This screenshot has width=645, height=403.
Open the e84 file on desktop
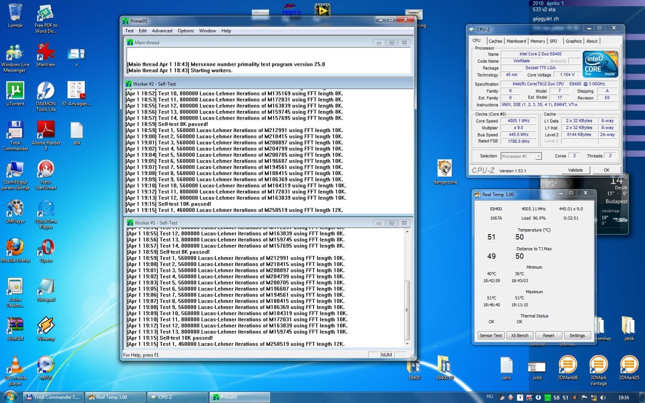click(77, 133)
